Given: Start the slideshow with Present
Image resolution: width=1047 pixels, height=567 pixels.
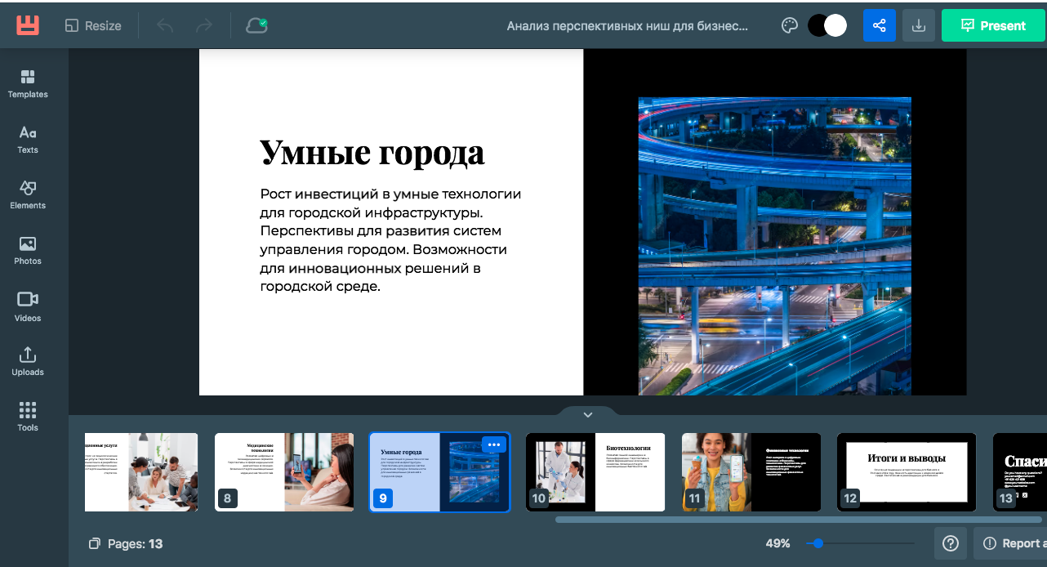Looking at the screenshot, I should 993,25.
